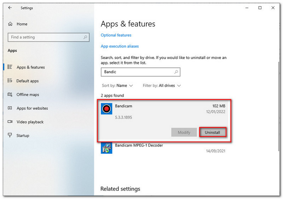The image size is (283, 199).
Task: Select Apps & features in the sidebar
Action: (x=31, y=67)
